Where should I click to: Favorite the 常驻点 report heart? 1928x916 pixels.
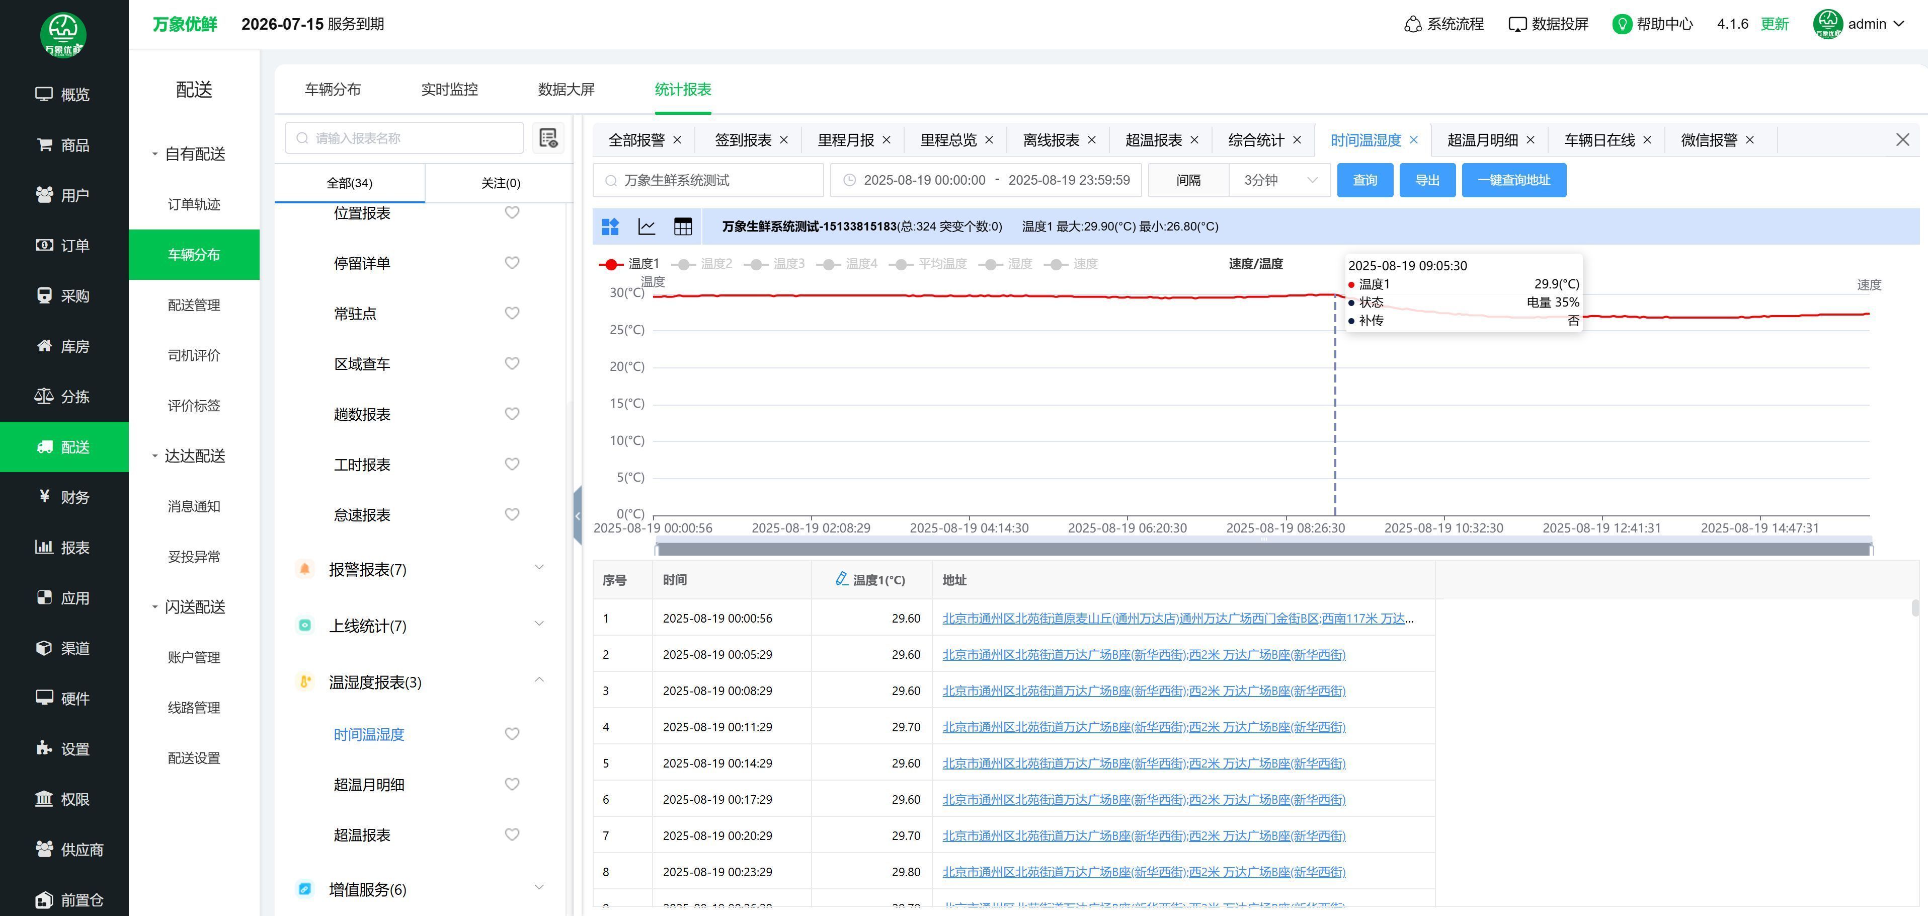[x=512, y=313]
